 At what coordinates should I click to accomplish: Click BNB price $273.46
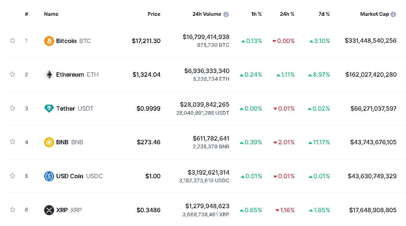[149, 142]
